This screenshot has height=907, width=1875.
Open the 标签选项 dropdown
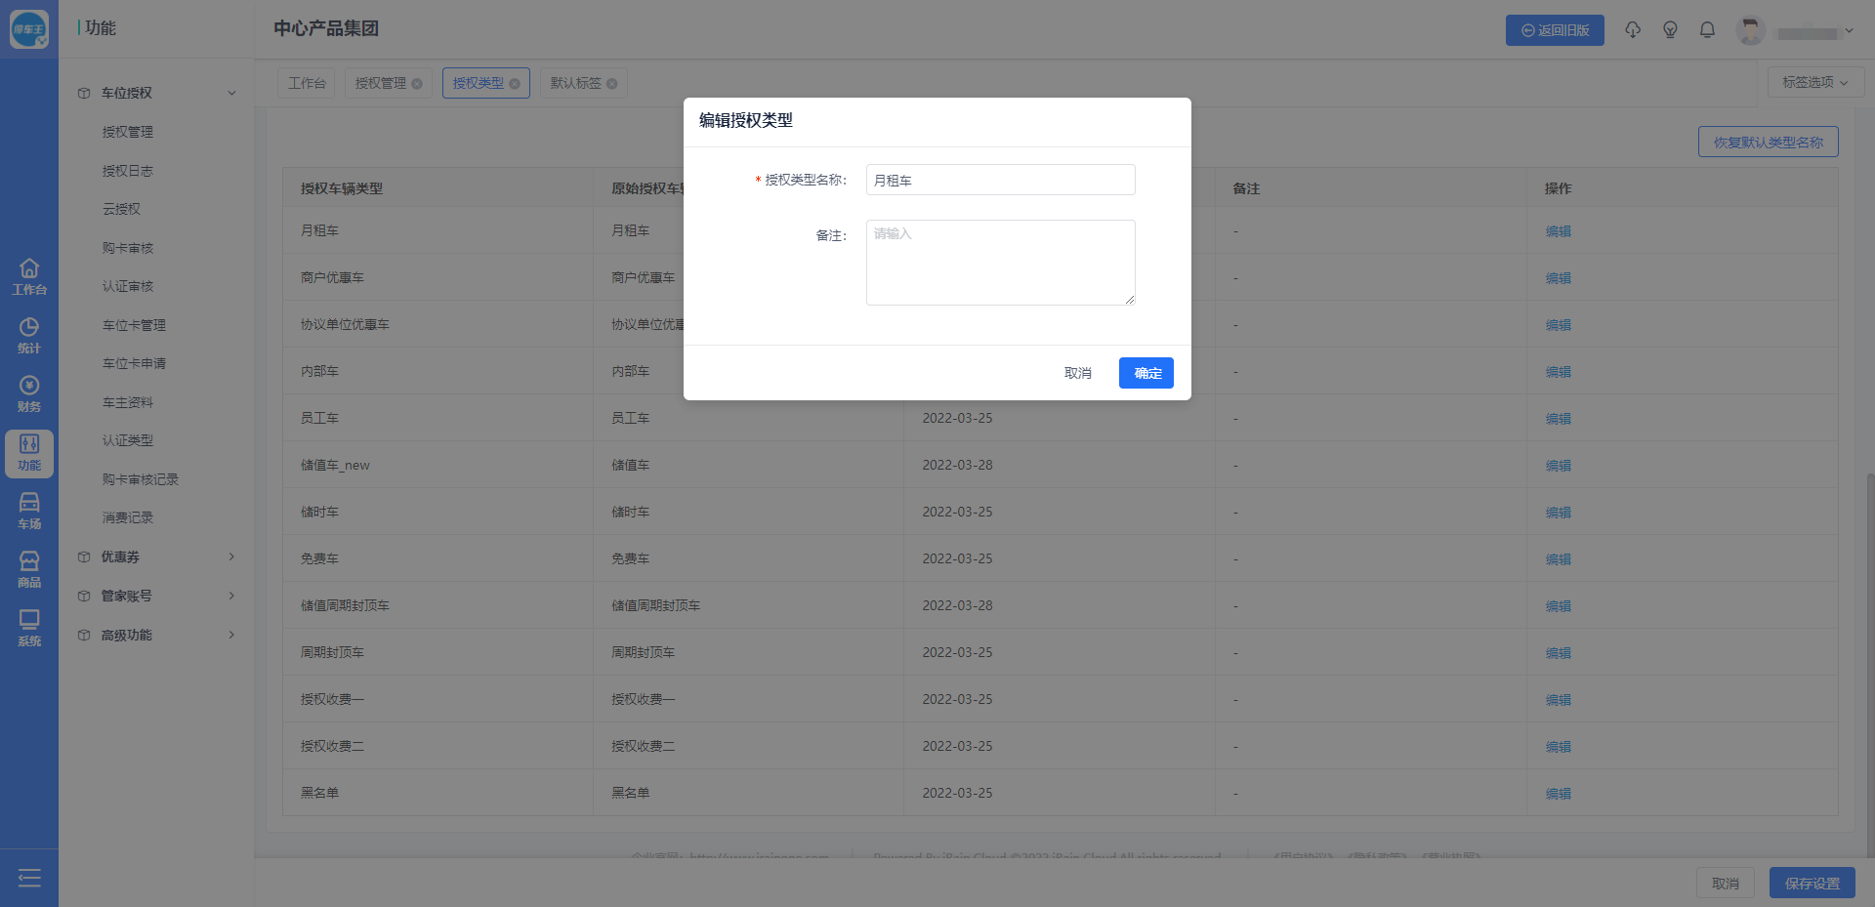[1814, 83]
